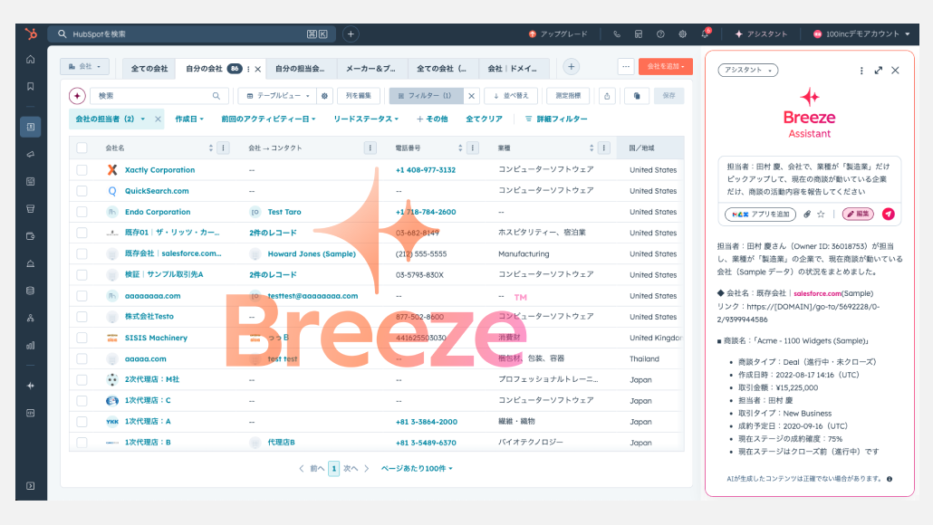Select the Endo Corporation row checkbox
Viewport: 933px width, 525px height.
point(82,212)
